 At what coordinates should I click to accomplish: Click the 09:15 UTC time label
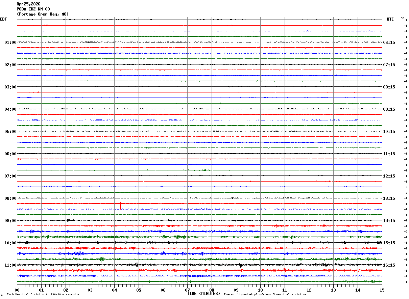pos(389,109)
